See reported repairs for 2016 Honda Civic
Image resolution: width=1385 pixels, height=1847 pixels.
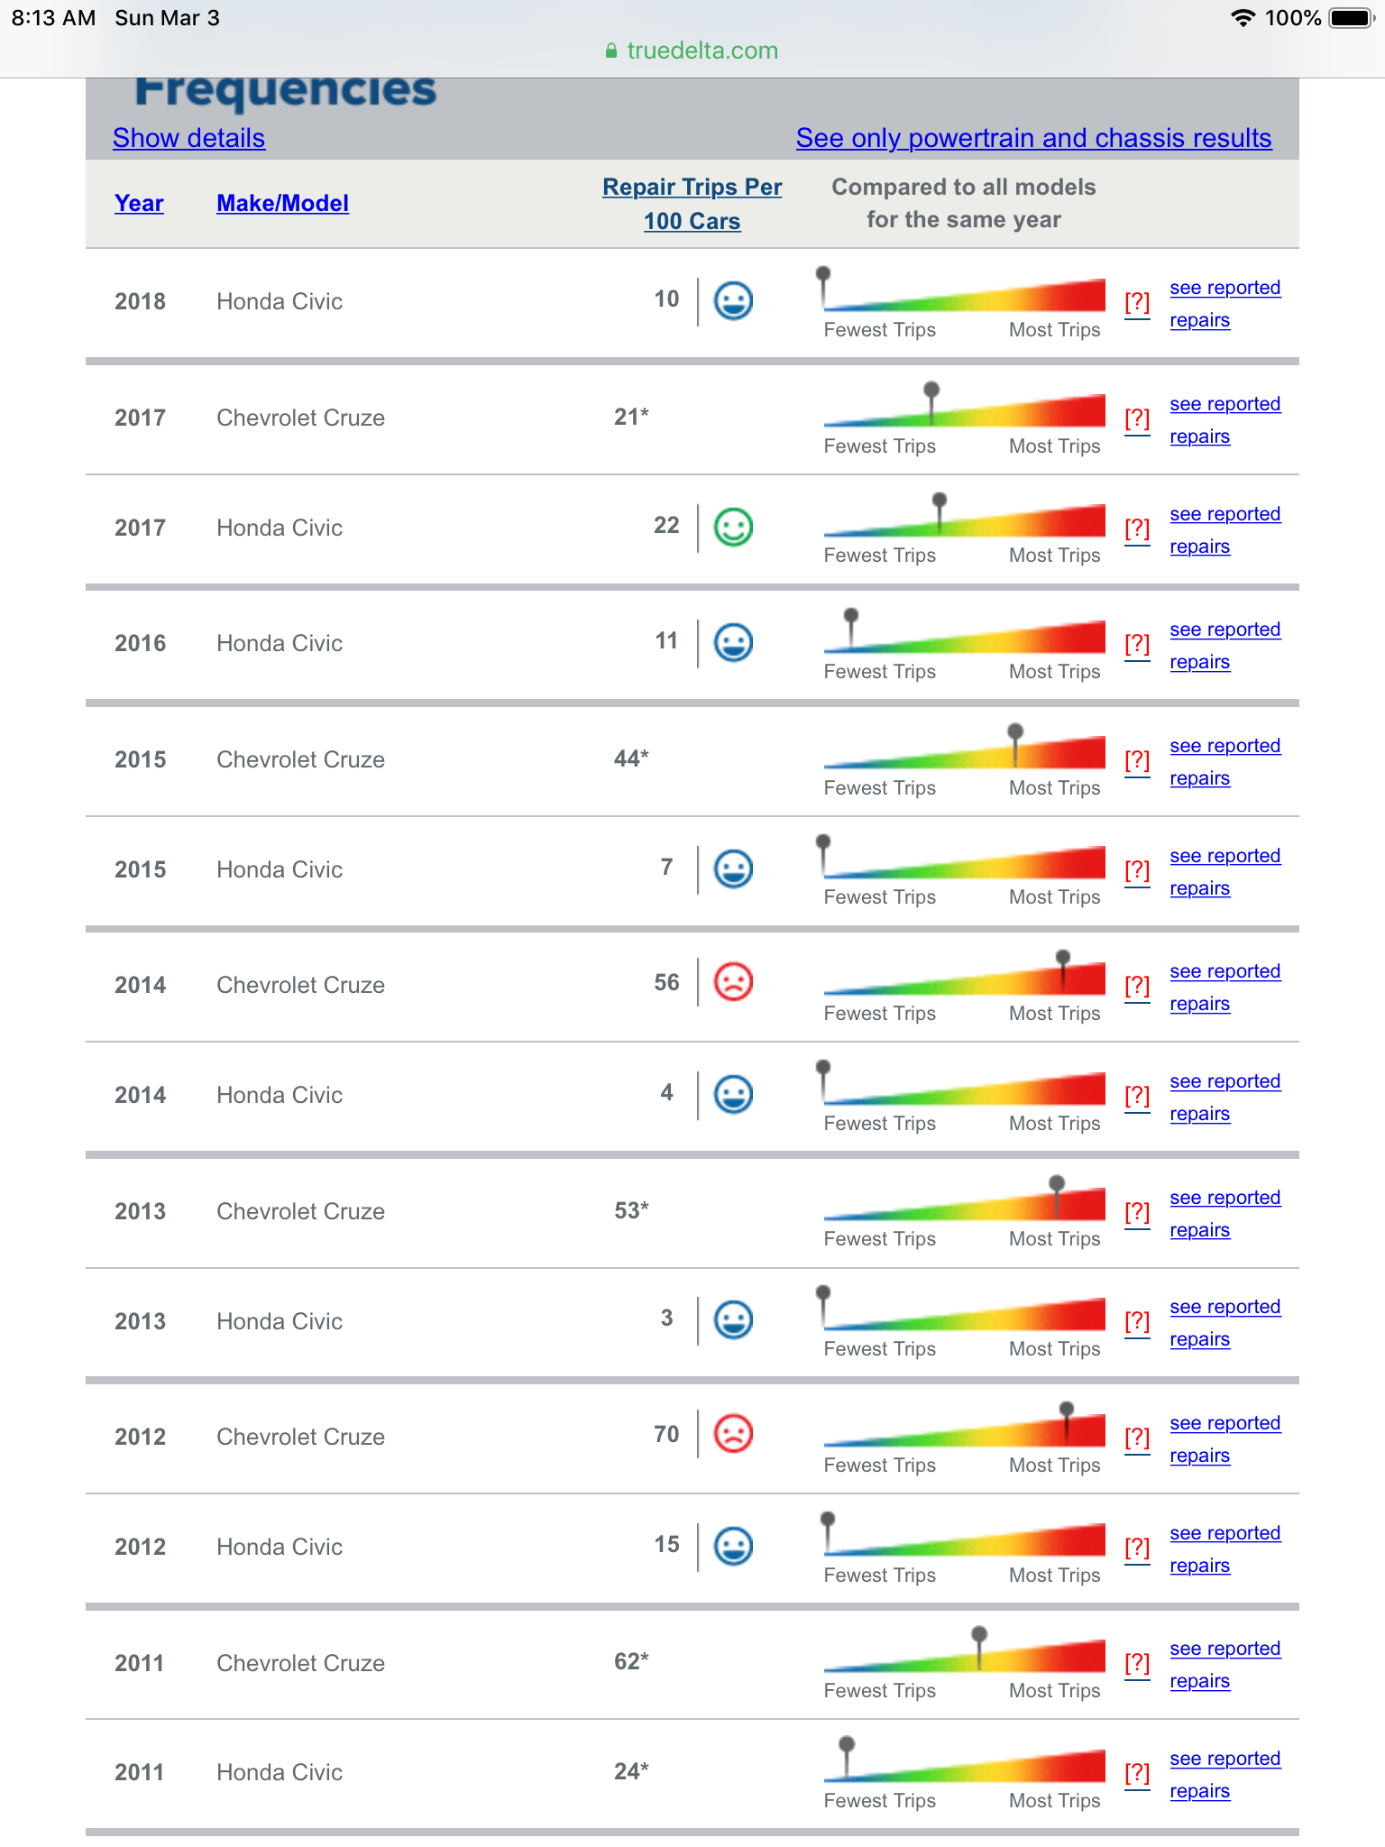pos(1224,646)
